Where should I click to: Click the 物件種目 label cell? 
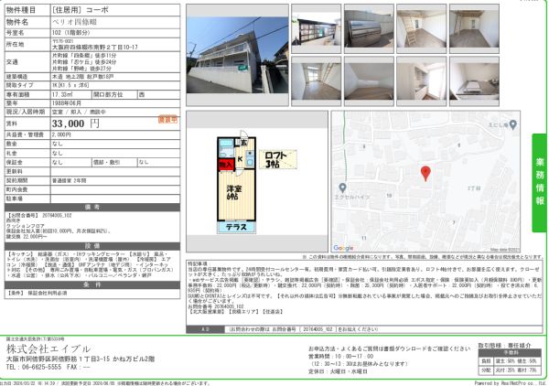tap(27, 10)
